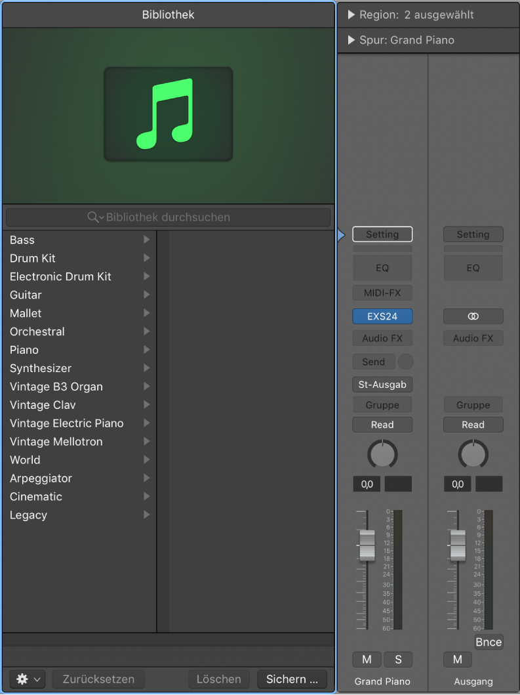Click the magnifier icon in library search
Screen dimensions: 520x695
pyautogui.click(x=94, y=217)
